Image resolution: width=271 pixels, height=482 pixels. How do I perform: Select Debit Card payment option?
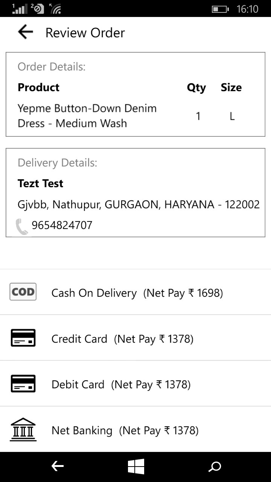pyautogui.click(x=135, y=383)
